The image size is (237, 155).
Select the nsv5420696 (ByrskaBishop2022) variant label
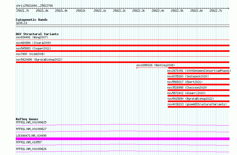39,60
